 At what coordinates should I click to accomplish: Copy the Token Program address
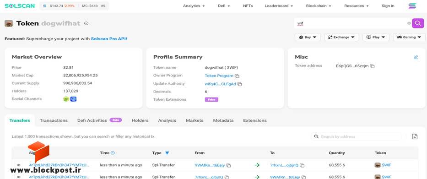(x=237, y=76)
